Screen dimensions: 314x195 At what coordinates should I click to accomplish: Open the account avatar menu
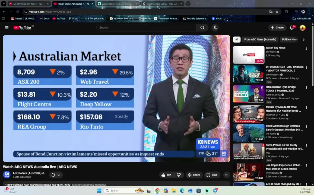[x=302, y=28]
